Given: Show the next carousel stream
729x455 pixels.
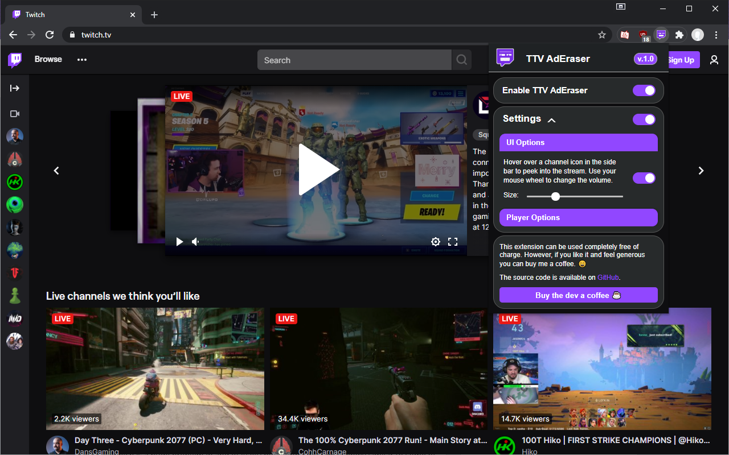Looking at the screenshot, I should 701,171.
